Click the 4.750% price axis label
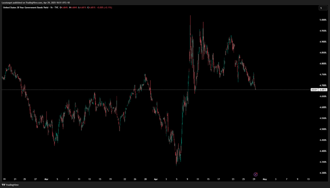Image resolution: width=330 pixels, height=188 pixels. (323, 74)
